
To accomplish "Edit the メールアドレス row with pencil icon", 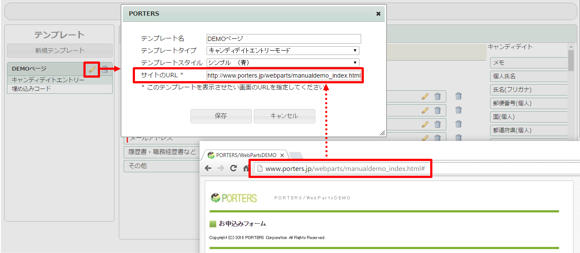I will (425, 138).
